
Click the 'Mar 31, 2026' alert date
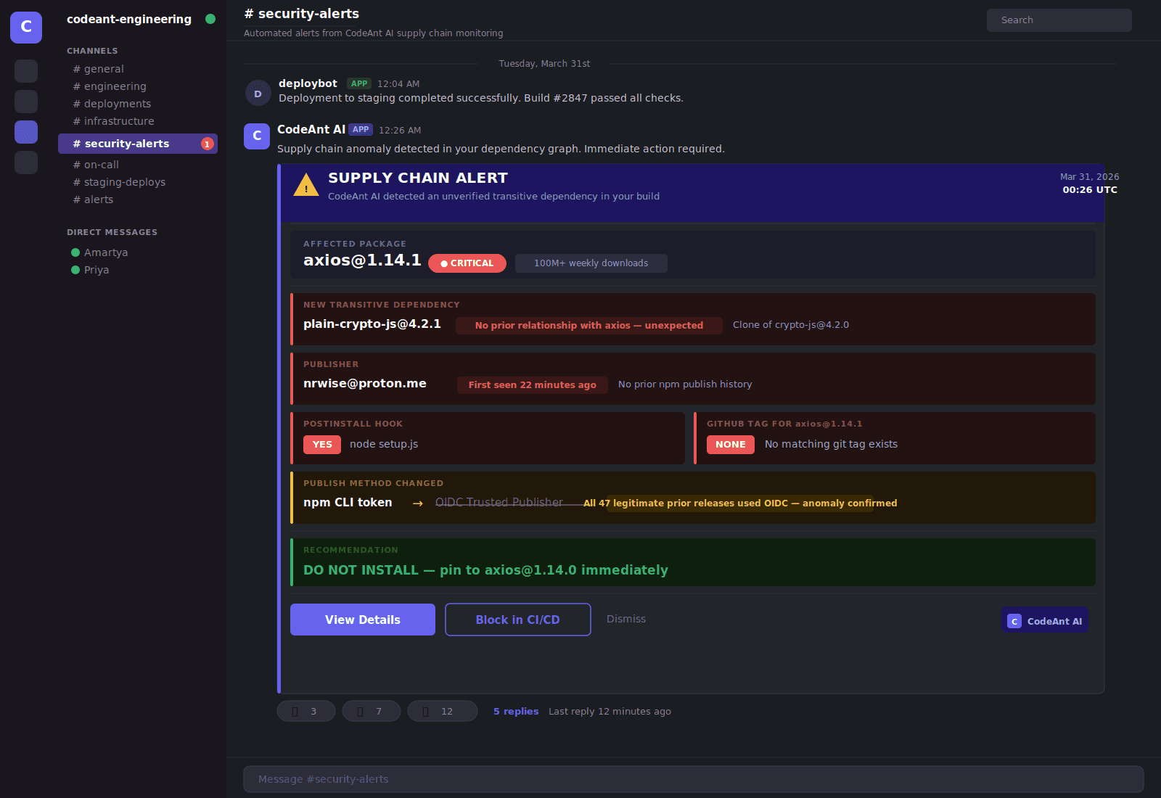(1089, 177)
